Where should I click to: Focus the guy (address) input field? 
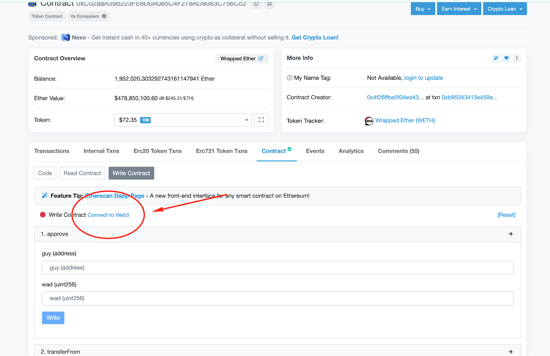[278, 268]
